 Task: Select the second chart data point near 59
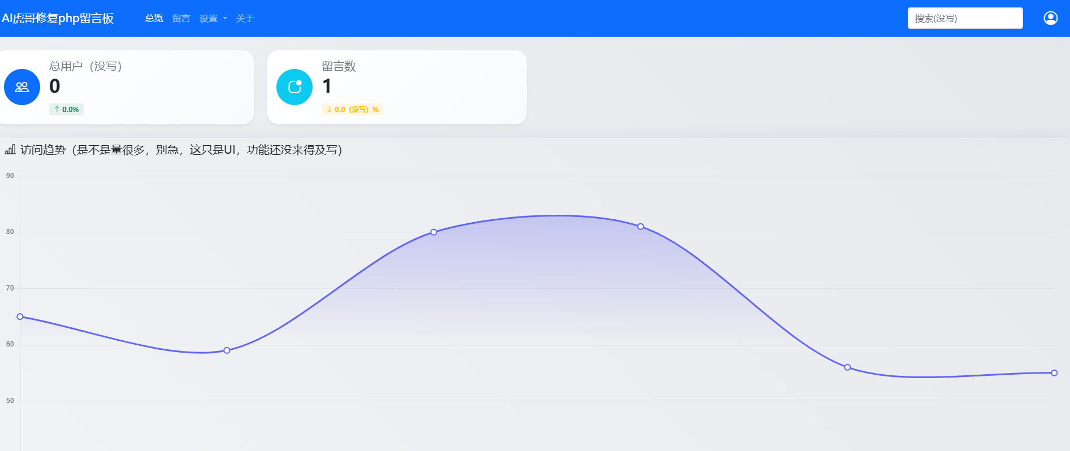click(x=227, y=350)
